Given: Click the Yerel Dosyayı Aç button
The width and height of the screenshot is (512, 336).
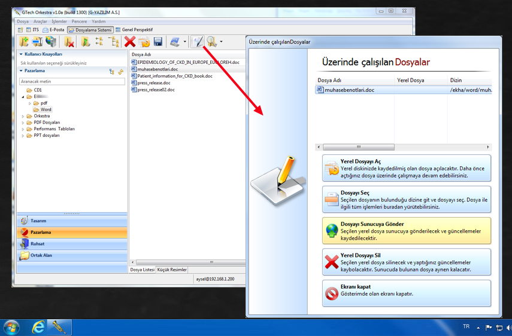Looking at the screenshot, I should tap(406, 168).
